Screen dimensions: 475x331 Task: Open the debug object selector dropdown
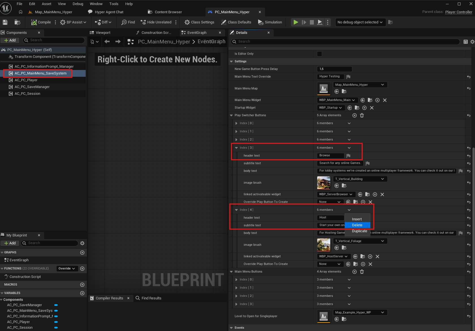[x=360, y=22]
